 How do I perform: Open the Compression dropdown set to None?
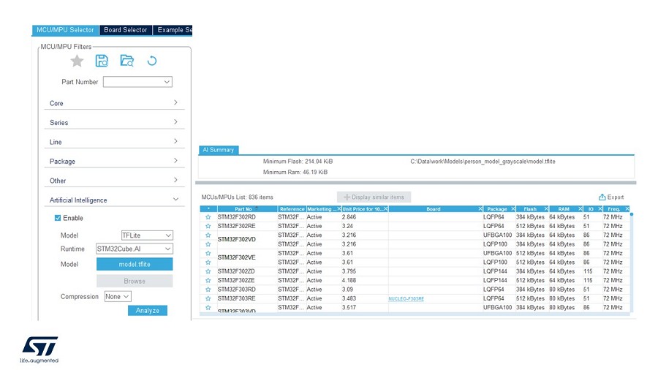pos(118,297)
